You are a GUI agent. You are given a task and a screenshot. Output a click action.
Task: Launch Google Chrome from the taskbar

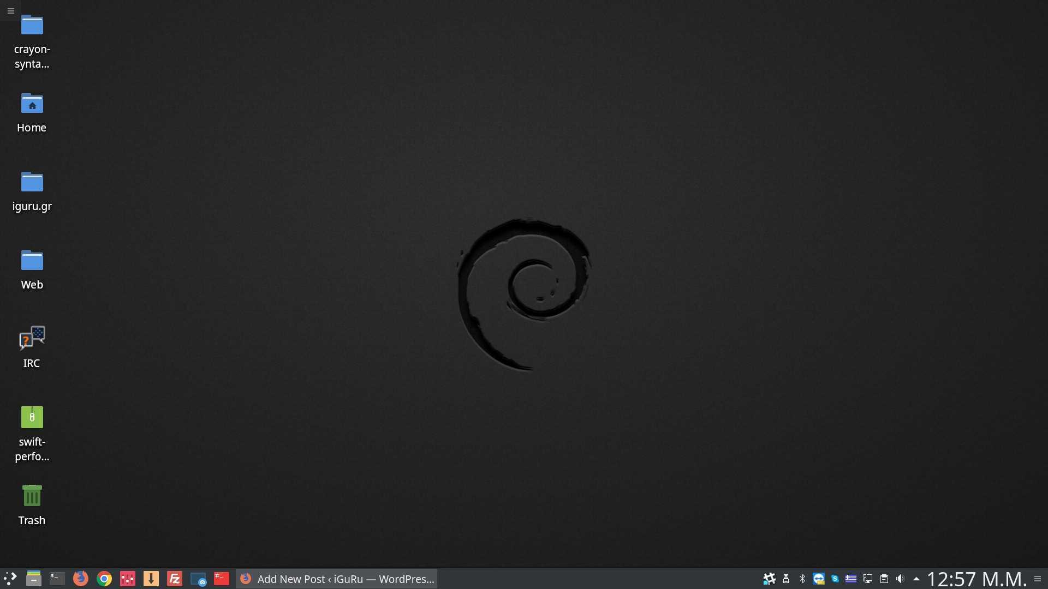click(104, 579)
